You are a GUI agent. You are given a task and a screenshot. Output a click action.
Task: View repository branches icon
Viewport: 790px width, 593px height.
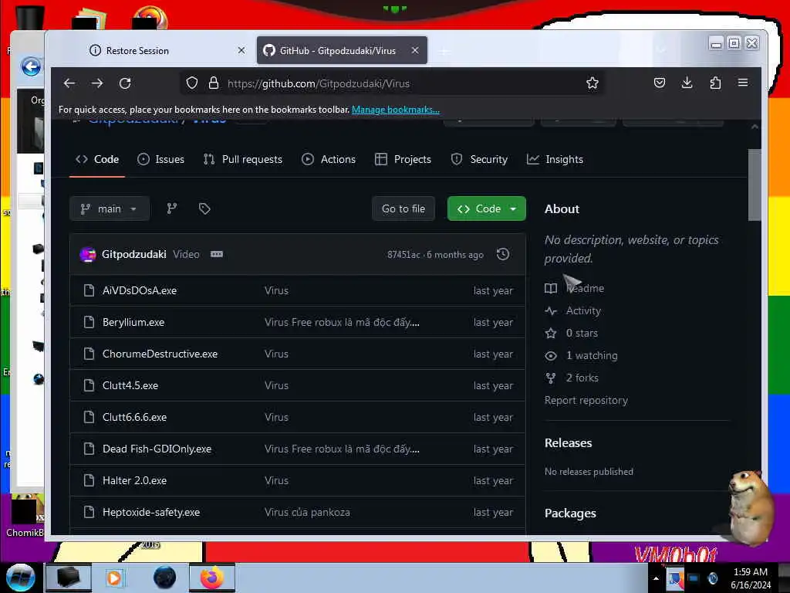(172, 208)
